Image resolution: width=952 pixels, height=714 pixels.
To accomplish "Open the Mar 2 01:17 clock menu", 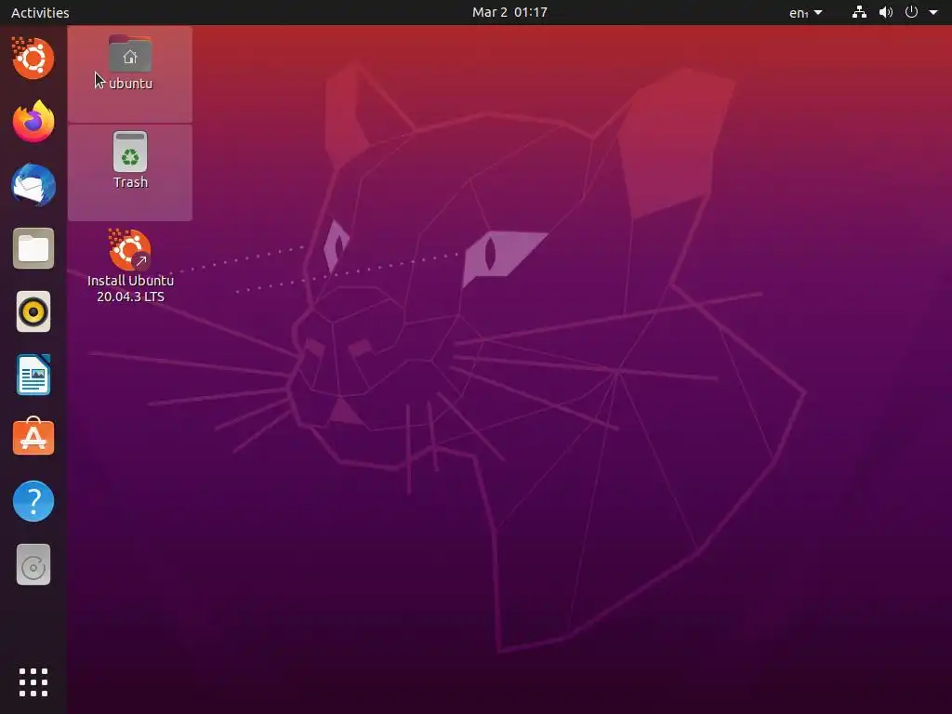I will [510, 12].
